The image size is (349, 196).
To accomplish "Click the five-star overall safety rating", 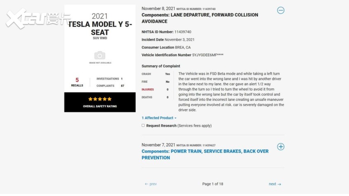I will [100, 99].
